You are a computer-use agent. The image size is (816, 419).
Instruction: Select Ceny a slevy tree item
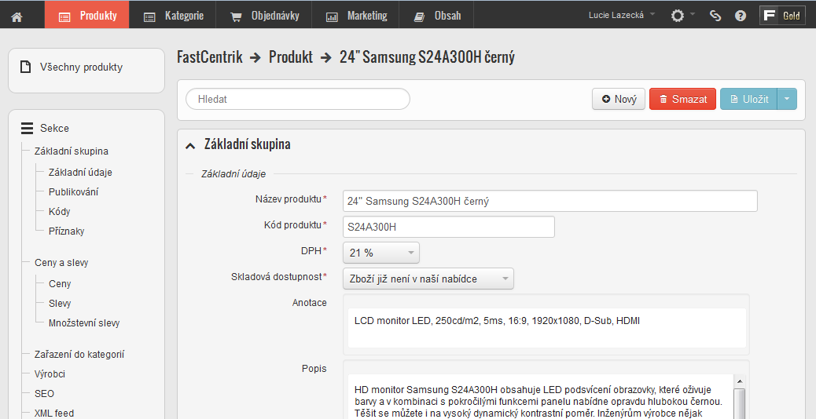(61, 263)
